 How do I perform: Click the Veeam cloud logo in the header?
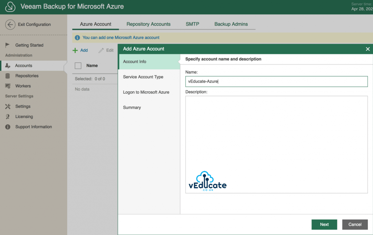point(10,7)
